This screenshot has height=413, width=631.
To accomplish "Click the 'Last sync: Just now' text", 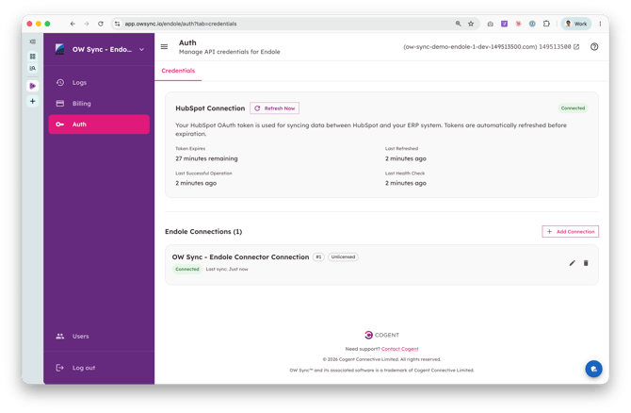I will 227,269.
